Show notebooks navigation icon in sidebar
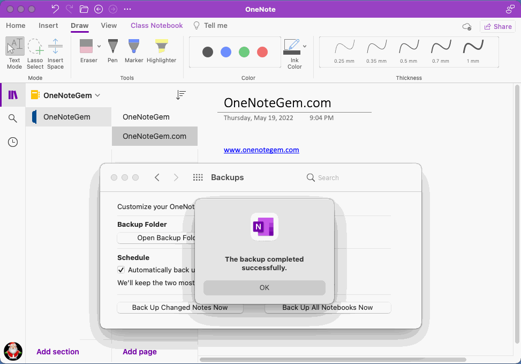The width and height of the screenshot is (521, 364). [13, 95]
